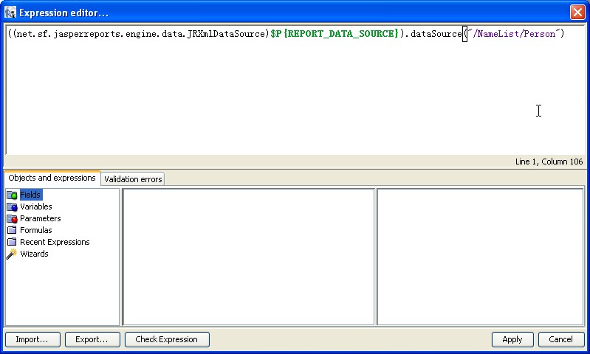Click the Wizards wand icon
Screen dimensions: 590x354
12,254
